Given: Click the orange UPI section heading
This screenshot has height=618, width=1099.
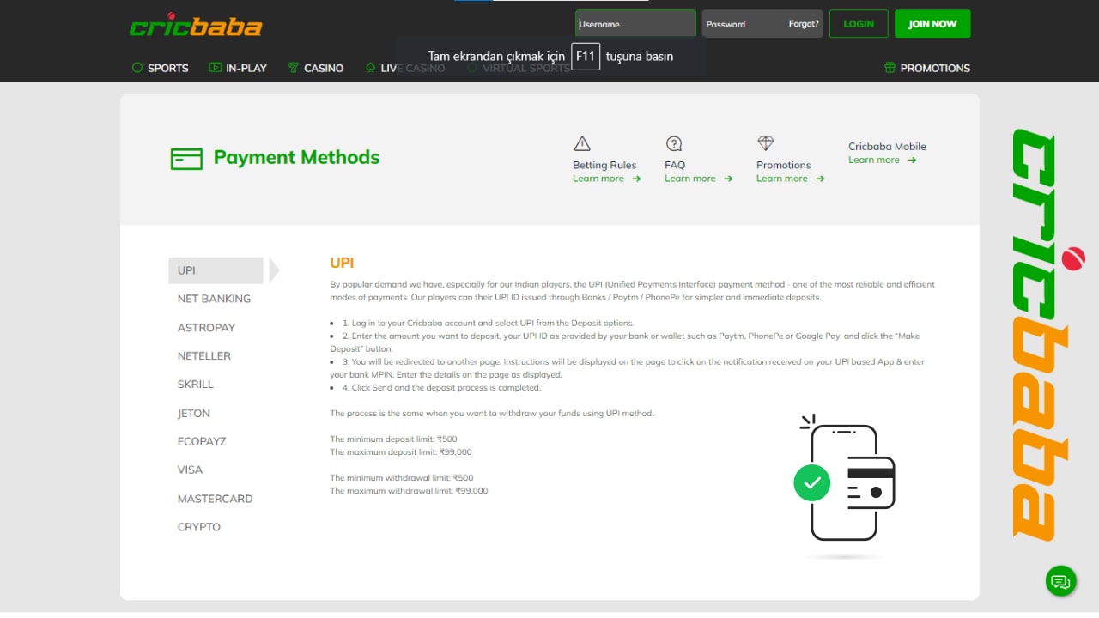Looking at the screenshot, I should pyautogui.click(x=342, y=264).
